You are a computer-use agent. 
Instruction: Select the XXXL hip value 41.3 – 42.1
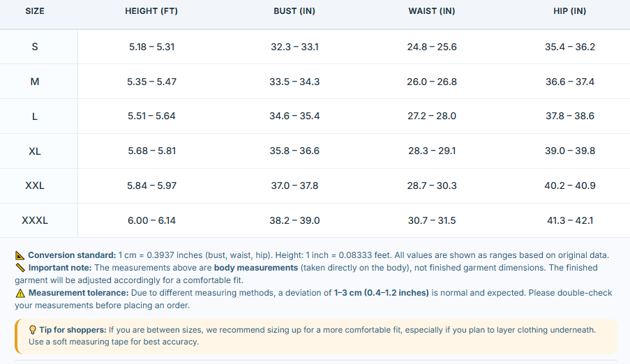pyautogui.click(x=570, y=220)
